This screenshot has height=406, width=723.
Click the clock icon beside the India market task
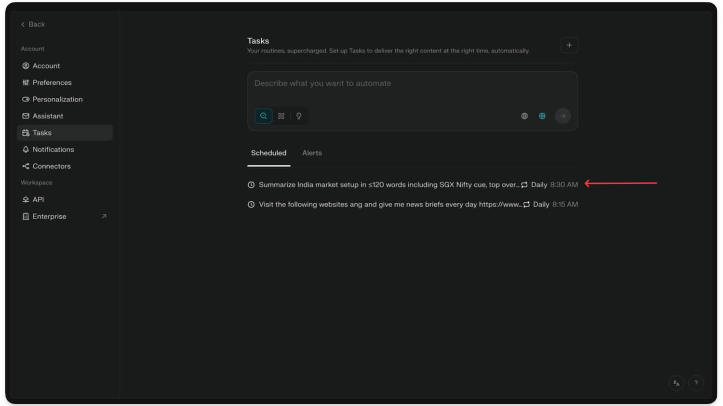point(251,184)
